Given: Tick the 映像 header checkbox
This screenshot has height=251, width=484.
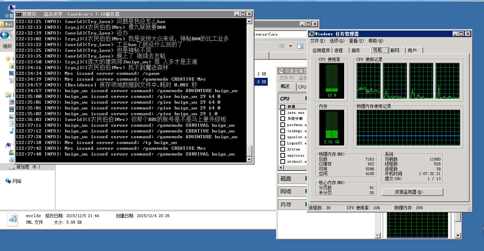Looking at the screenshot, I should point(283,107).
